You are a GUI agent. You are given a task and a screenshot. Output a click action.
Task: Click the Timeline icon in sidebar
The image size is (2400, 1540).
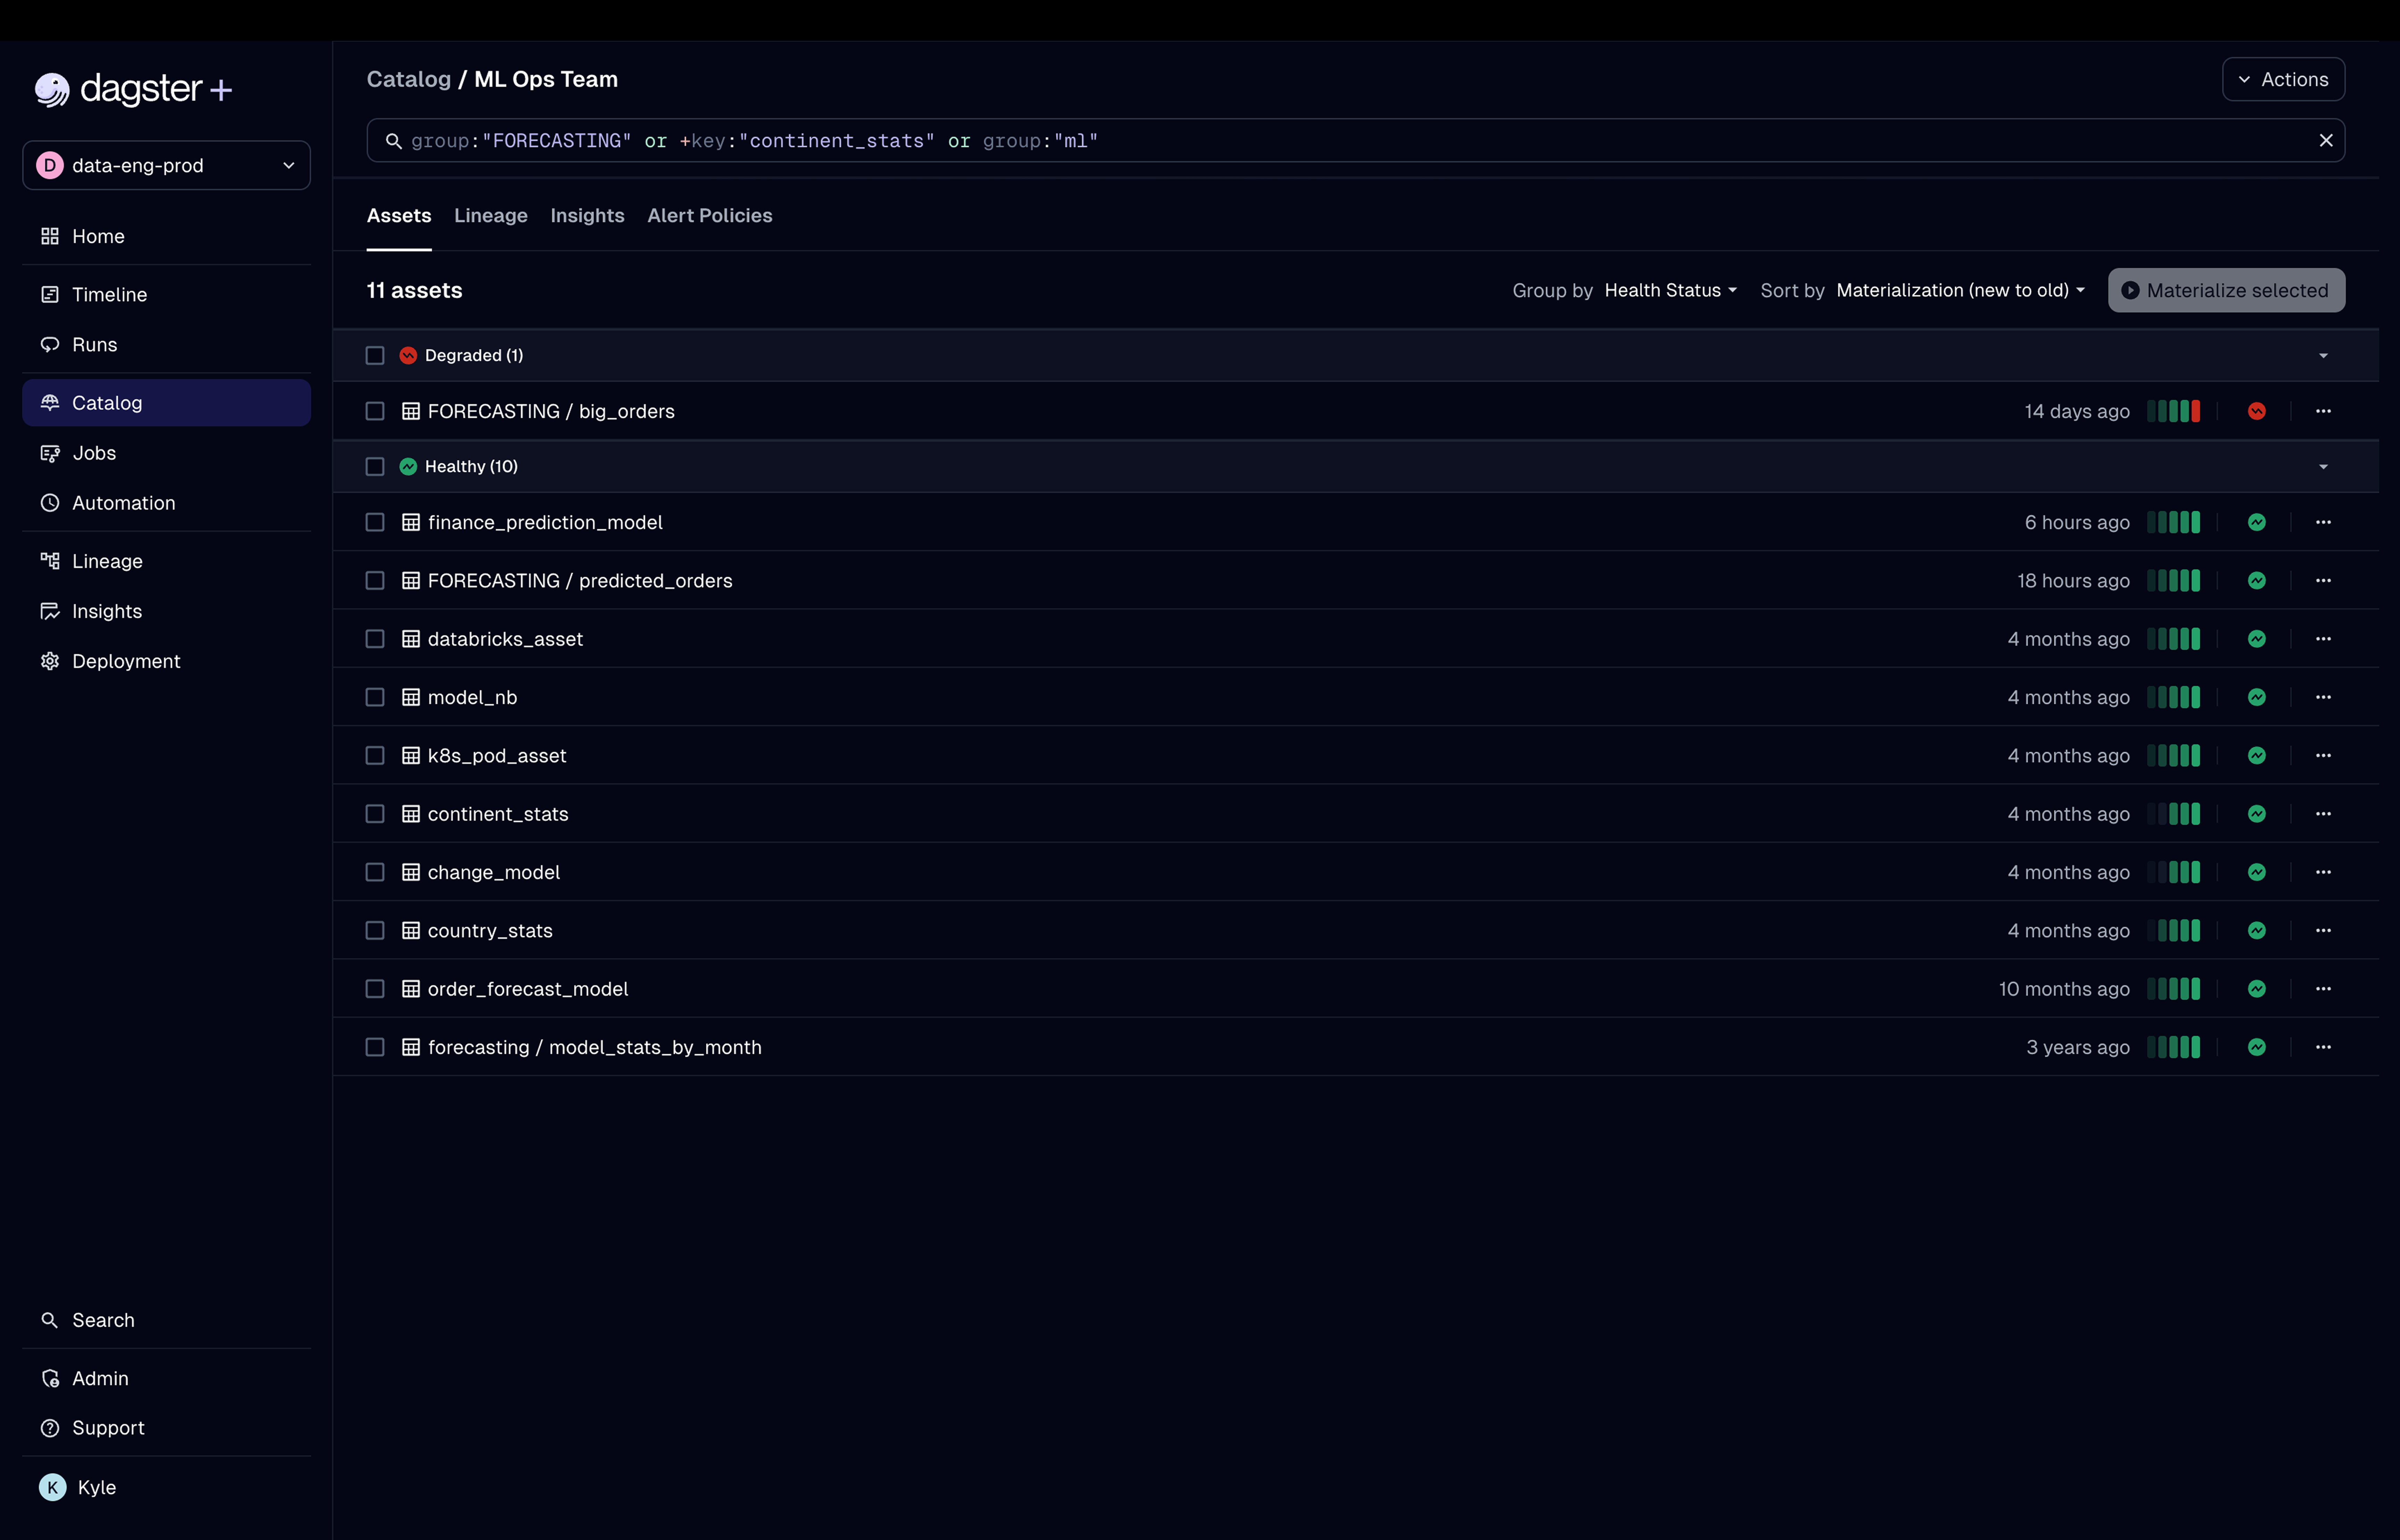(50, 294)
